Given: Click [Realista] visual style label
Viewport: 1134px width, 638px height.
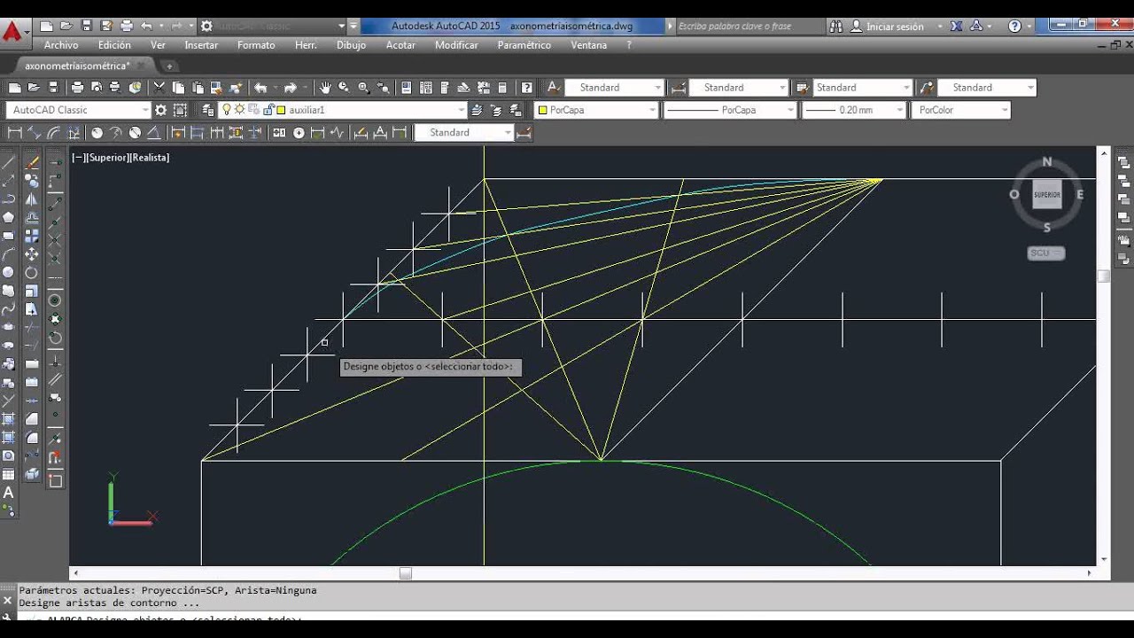Looking at the screenshot, I should 150,157.
